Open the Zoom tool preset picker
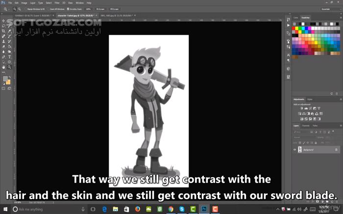 coord(6,9)
